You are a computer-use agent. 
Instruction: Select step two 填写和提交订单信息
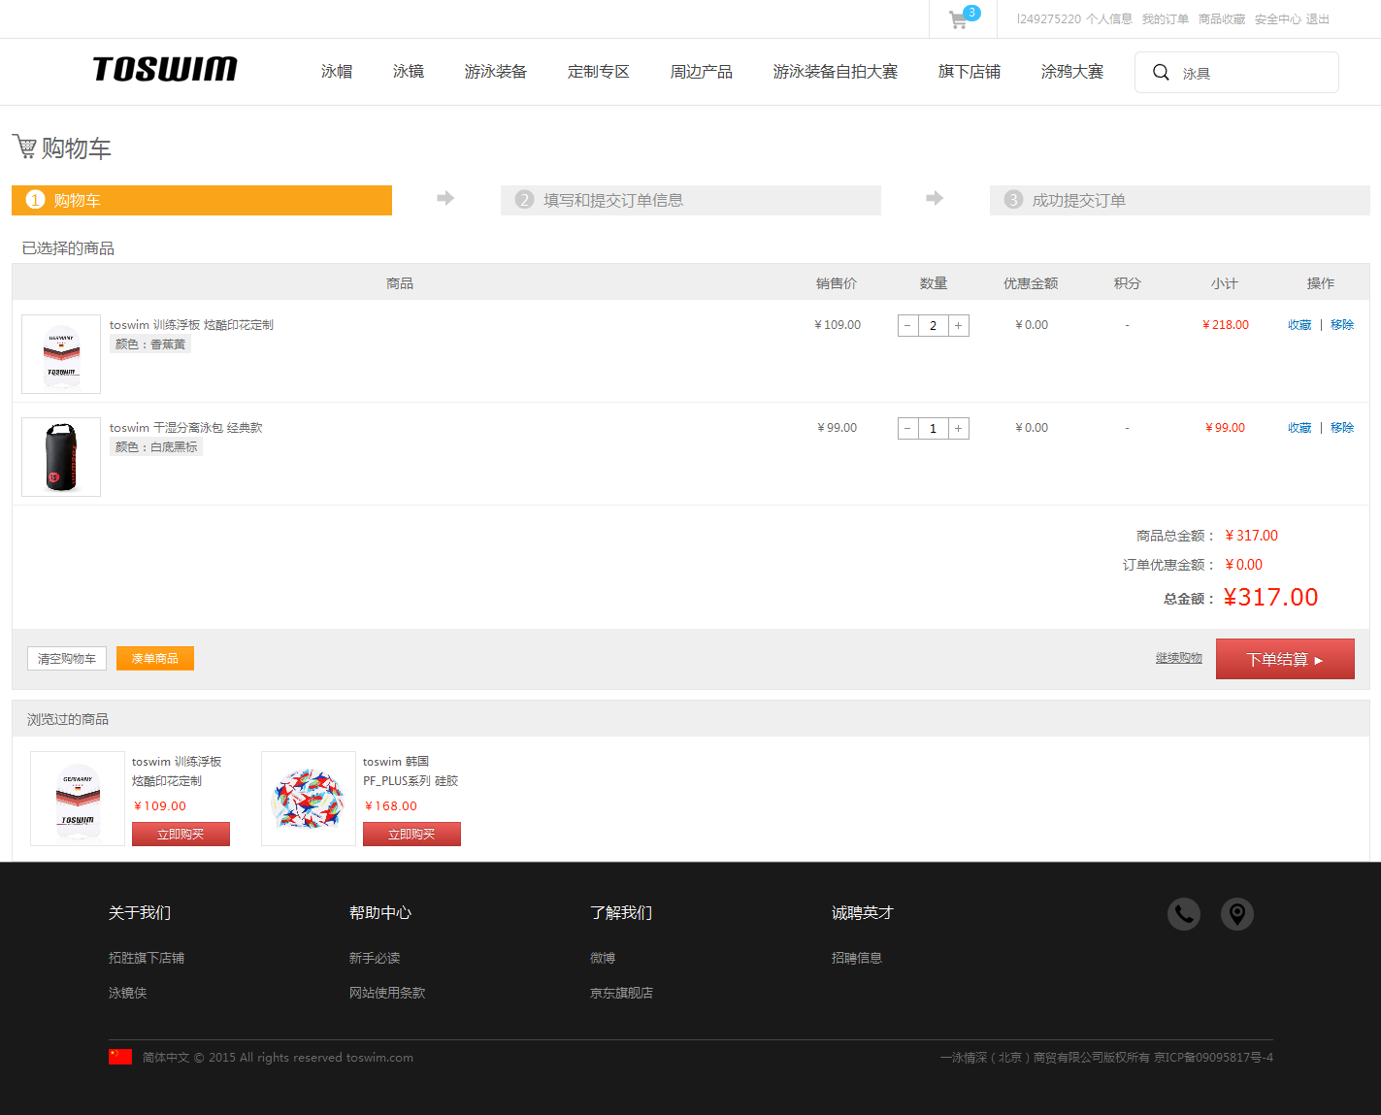(x=691, y=200)
